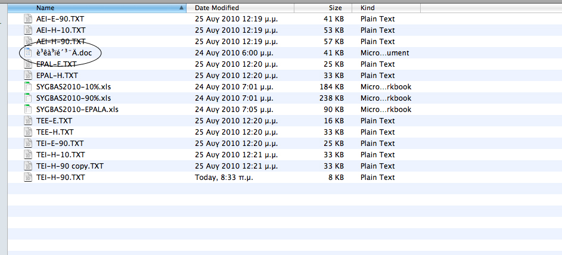Select the file name TEE-H.TXT
The height and width of the screenshot is (255, 562).
(x=55, y=132)
